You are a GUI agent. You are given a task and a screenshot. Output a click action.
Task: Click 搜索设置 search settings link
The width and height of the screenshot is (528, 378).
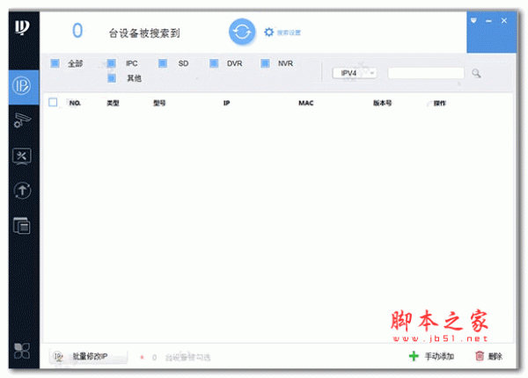click(289, 33)
